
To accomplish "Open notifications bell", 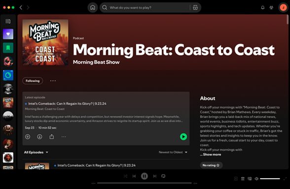I will (x=262, y=7).
